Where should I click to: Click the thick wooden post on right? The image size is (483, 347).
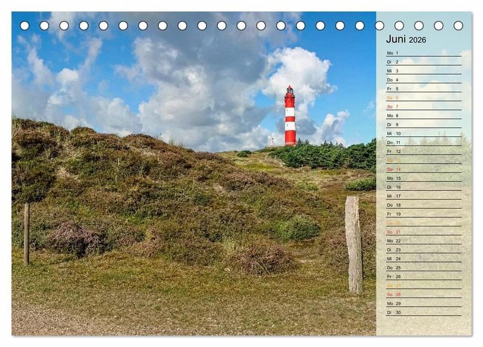(x=354, y=244)
